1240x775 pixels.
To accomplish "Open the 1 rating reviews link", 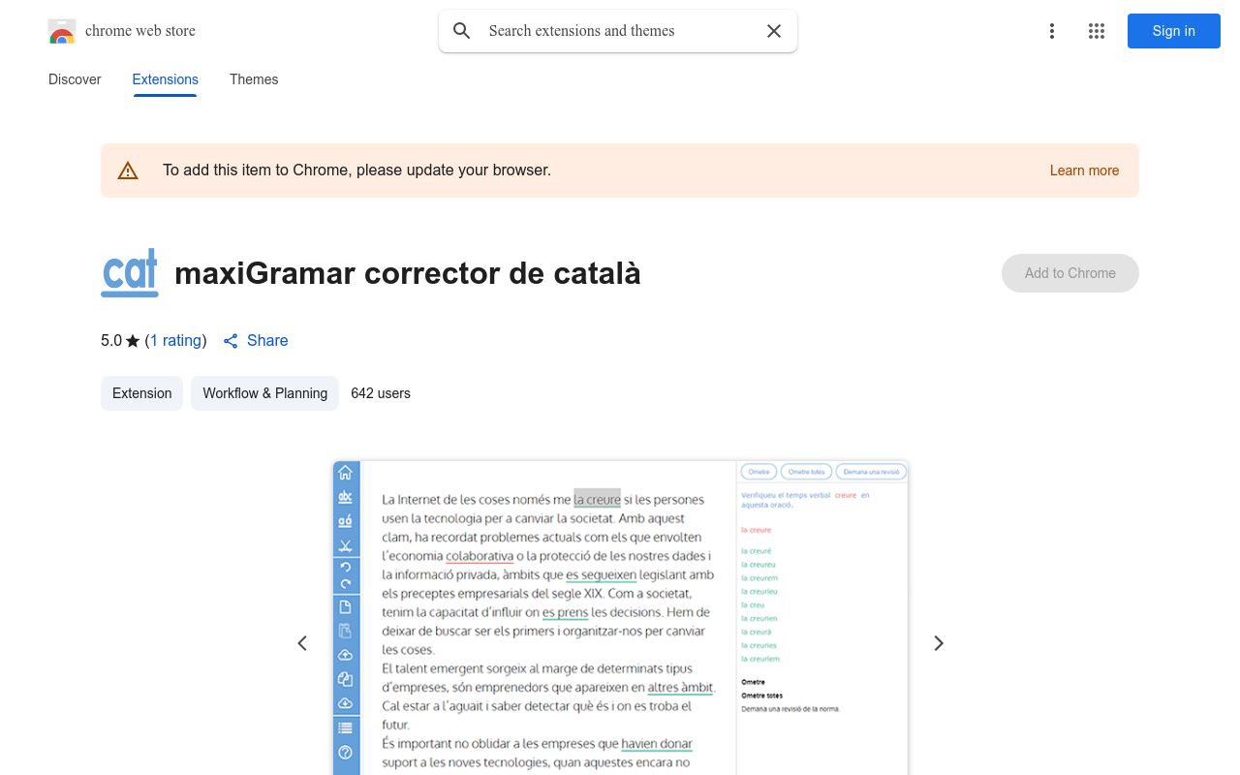I will click(x=175, y=340).
